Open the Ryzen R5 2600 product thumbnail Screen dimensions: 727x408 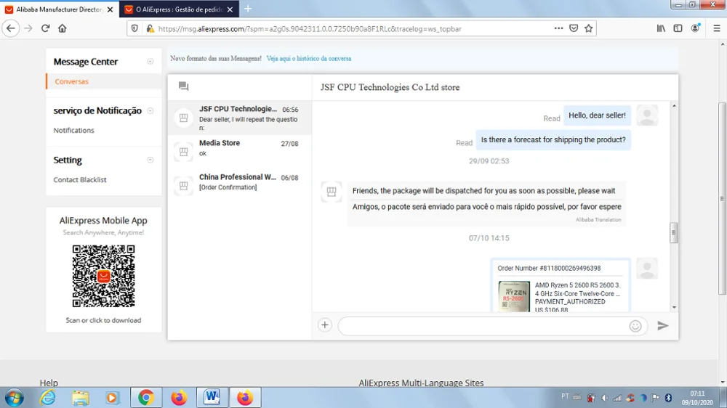tap(514, 296)
